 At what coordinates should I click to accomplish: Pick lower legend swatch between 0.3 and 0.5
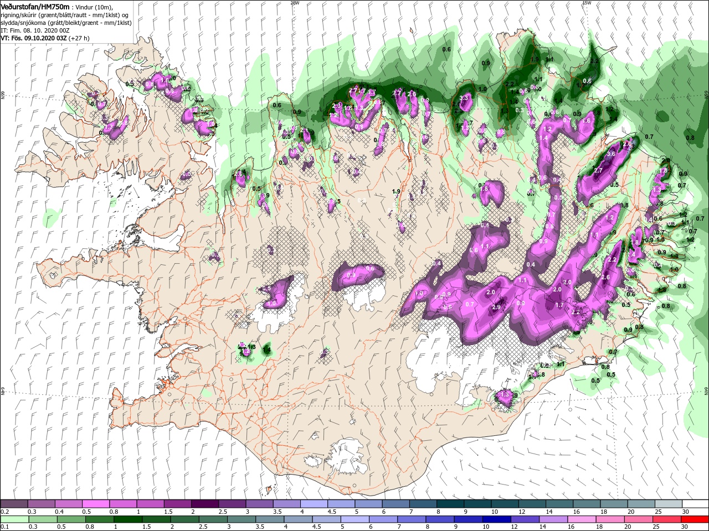pyautogui.click(x=42, y=519)
